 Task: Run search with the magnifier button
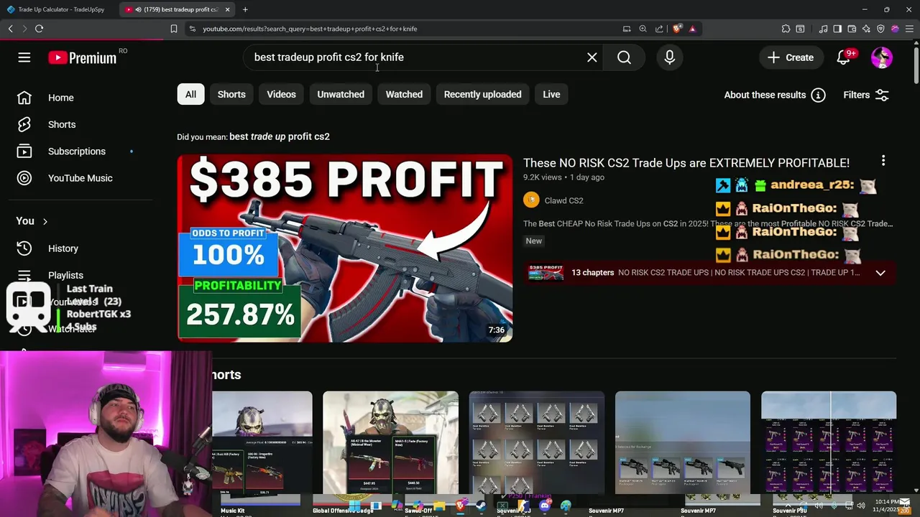[624, 57]
